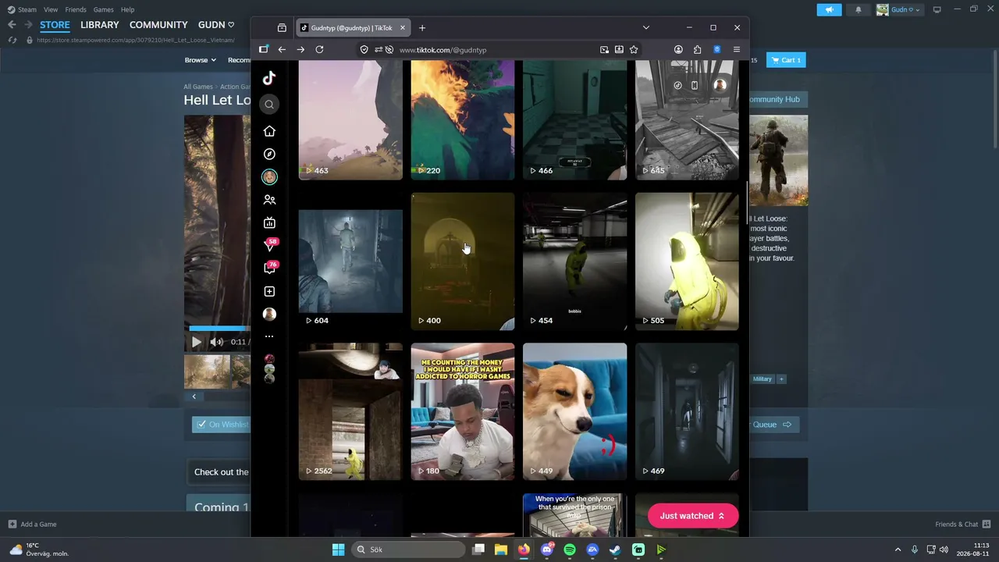Click the Windows Start button
Viewport: 999px width, 562px height.
338,550
